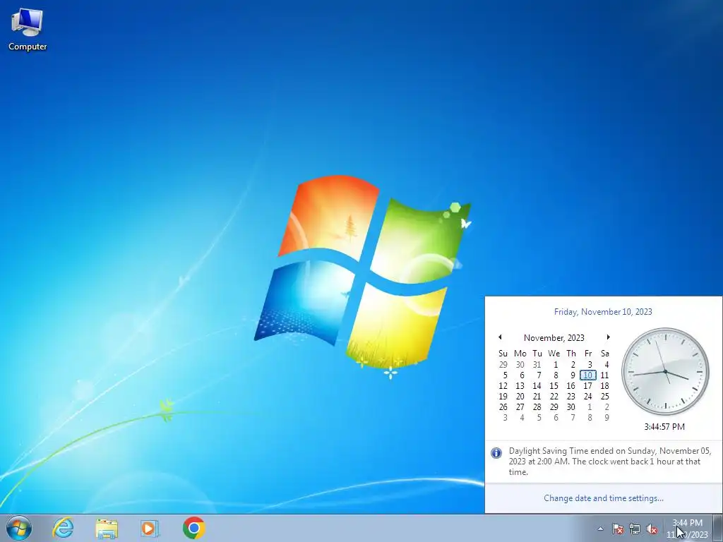Click the Show desktop strip on the taskbar

(717, 528)
